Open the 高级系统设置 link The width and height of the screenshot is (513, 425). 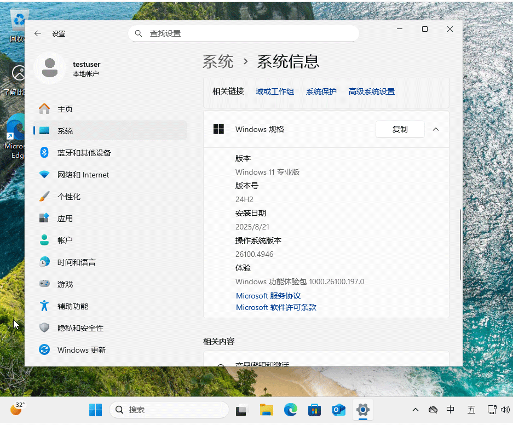click(x=371, y=91)
